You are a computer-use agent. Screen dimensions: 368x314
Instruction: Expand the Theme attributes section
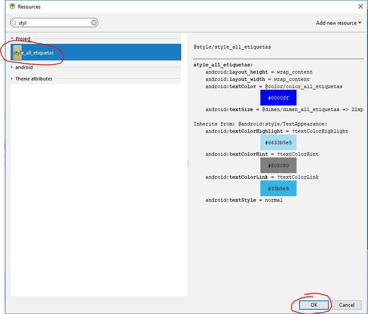(x=12, y=78)
